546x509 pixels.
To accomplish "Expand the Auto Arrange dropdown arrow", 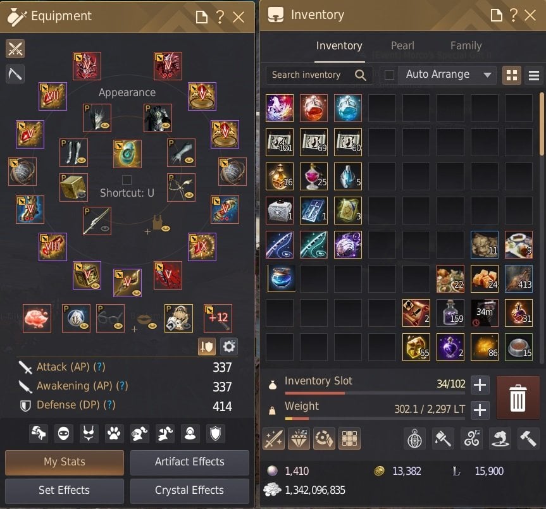I will click(487, 75).
